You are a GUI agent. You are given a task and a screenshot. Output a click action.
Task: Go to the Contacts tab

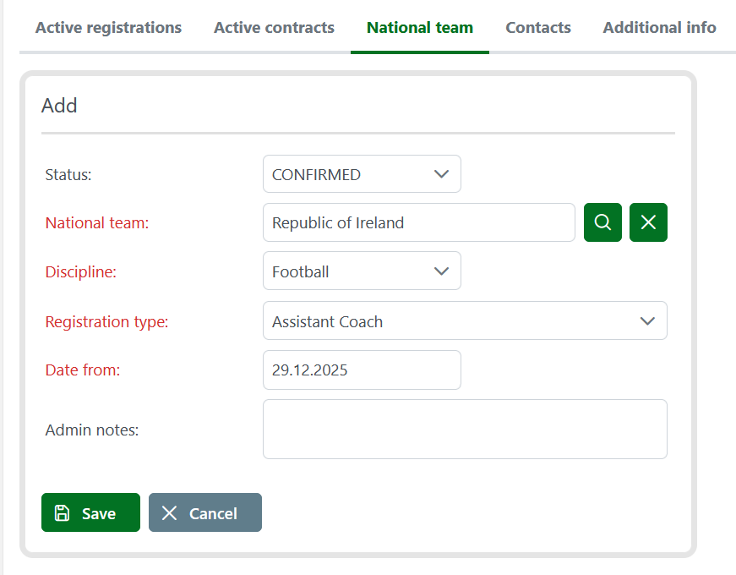538,28
